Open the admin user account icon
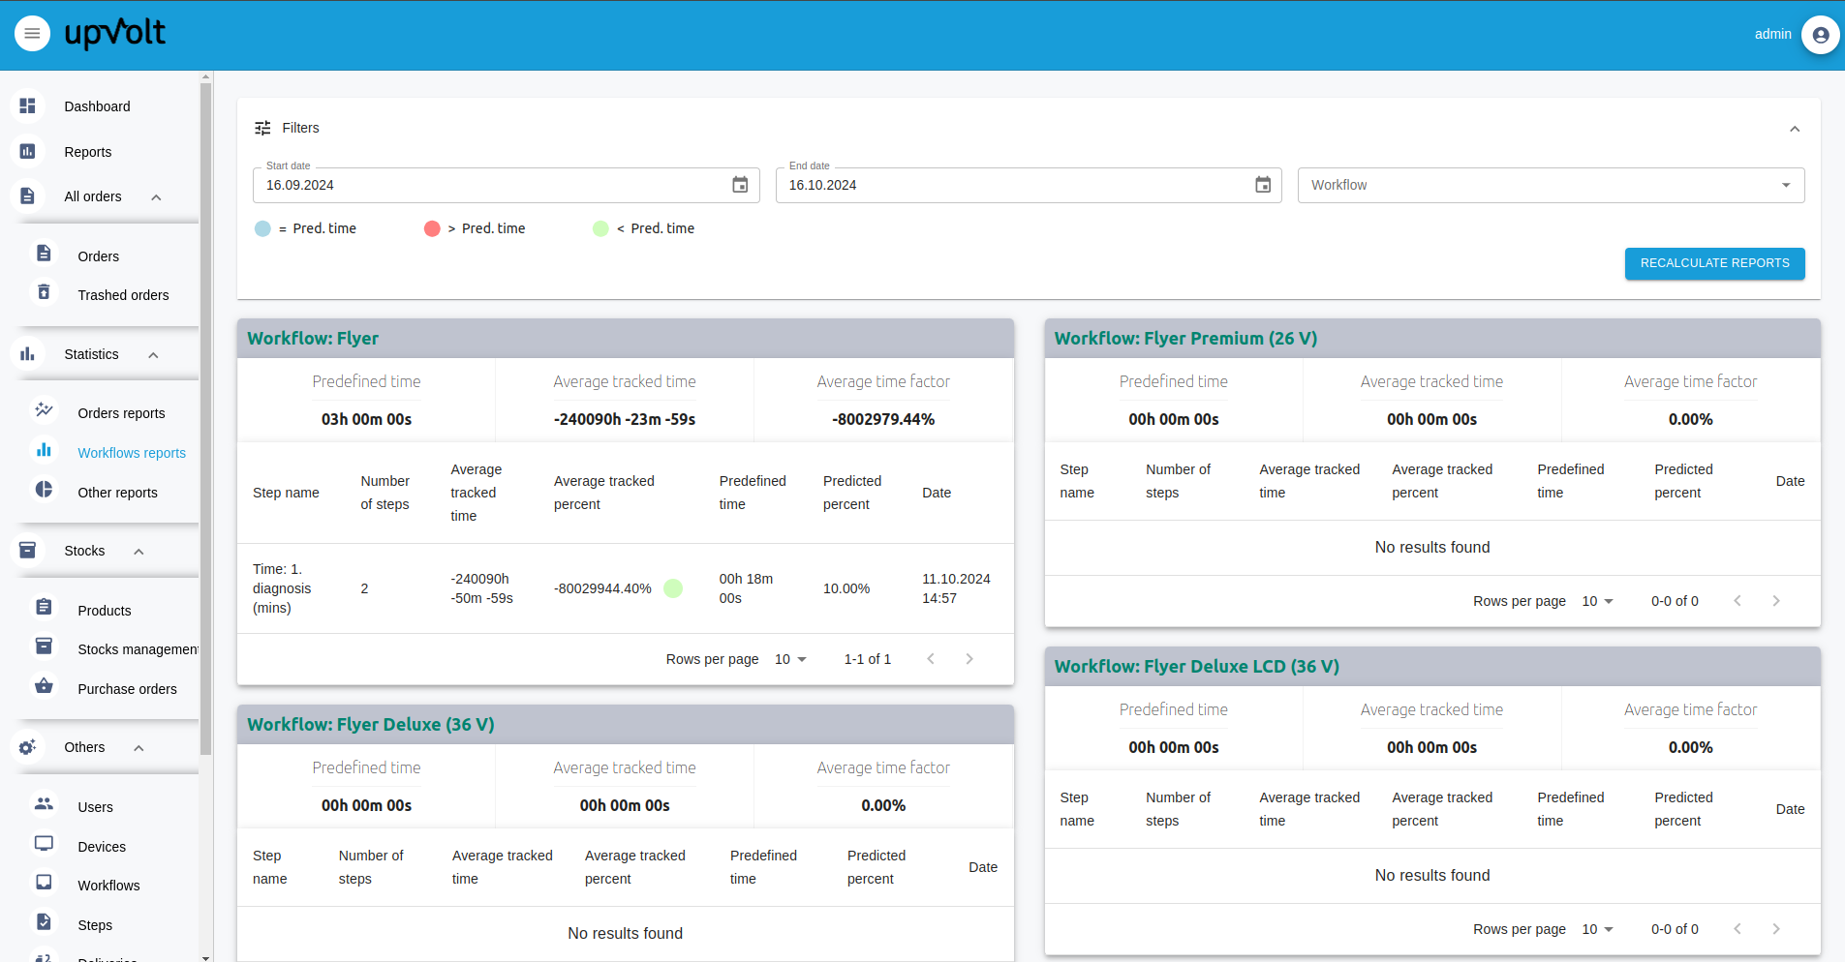The image size is (1845, 962). point(1821,35)
